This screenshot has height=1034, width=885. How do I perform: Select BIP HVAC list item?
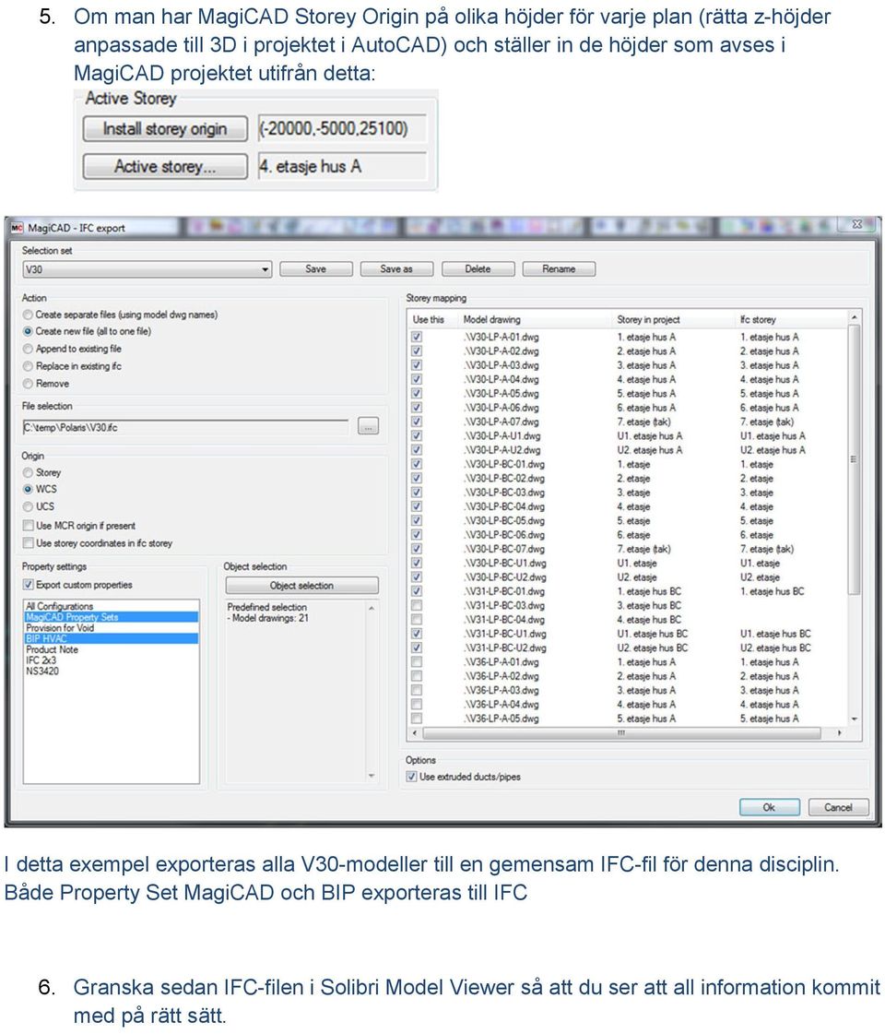tap(112, 638)
